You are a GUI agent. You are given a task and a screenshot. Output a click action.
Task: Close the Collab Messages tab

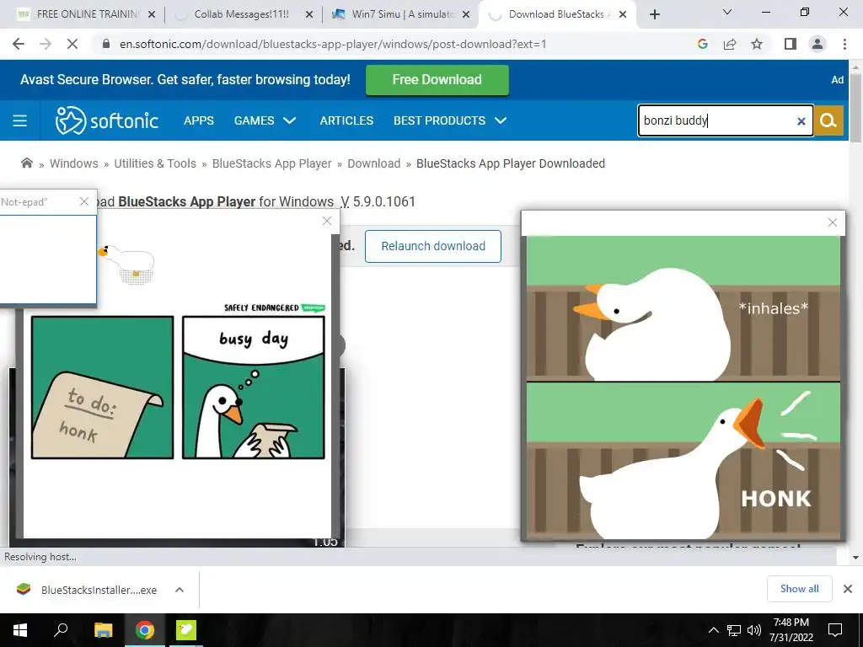[x=309, y=14]
